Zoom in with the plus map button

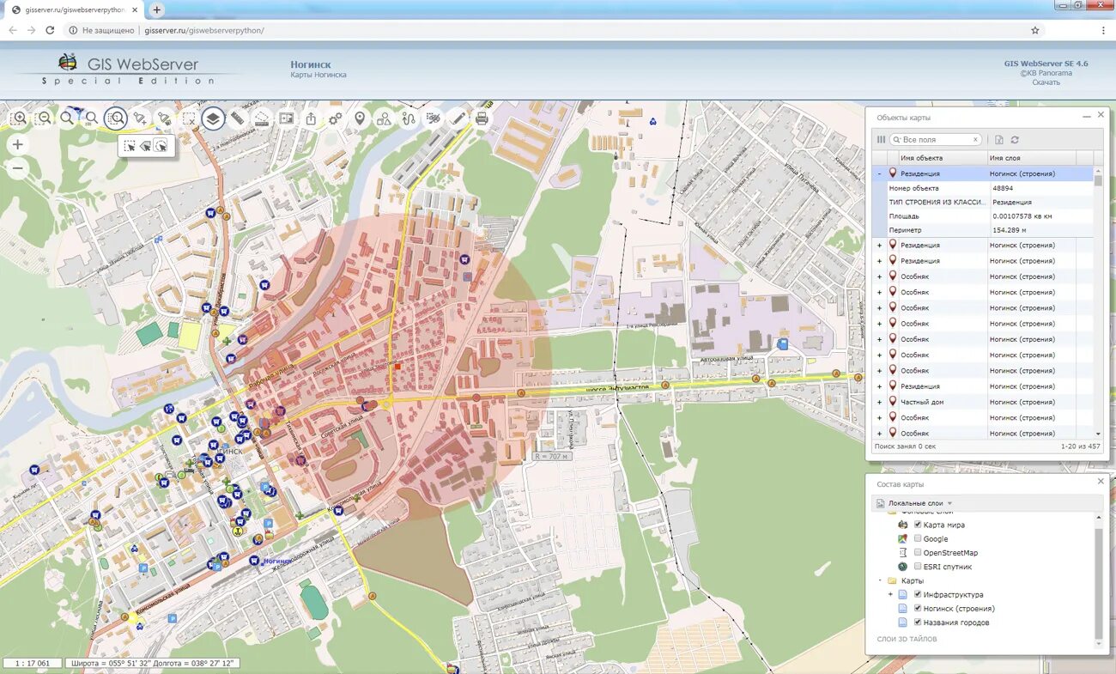(17, 145)
